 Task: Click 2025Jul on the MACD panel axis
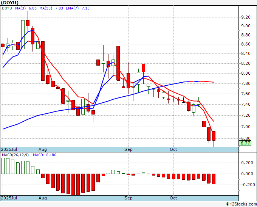(x=9, y=198)
